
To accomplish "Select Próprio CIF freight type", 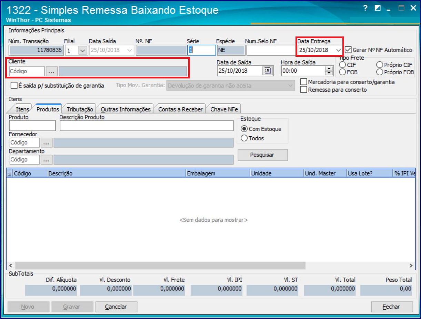I will (x=380, y=65).
